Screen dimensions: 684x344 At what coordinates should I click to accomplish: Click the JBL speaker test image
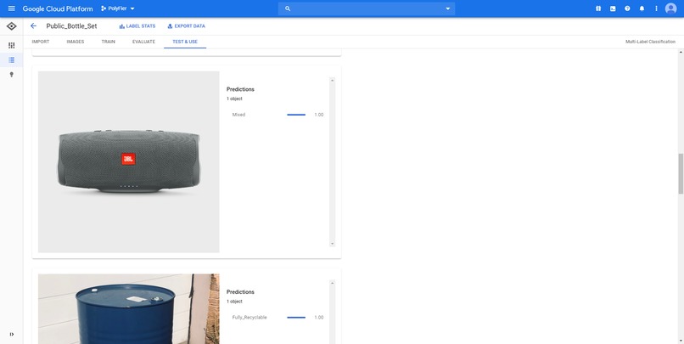pyautogui.click(x=129, y=162)
